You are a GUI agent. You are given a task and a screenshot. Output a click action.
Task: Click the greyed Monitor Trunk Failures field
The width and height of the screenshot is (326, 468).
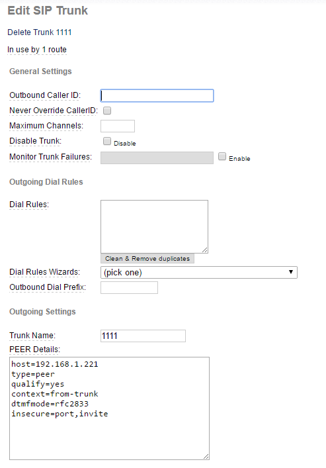pos(157,158)
